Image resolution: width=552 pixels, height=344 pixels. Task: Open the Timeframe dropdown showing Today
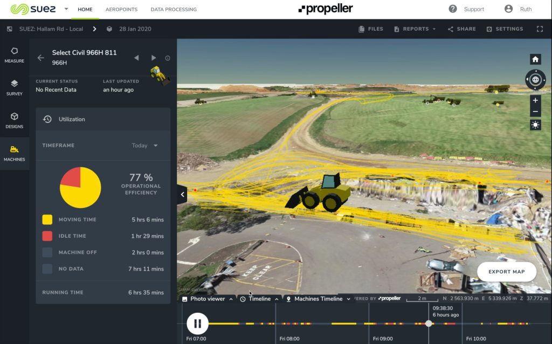143,145
